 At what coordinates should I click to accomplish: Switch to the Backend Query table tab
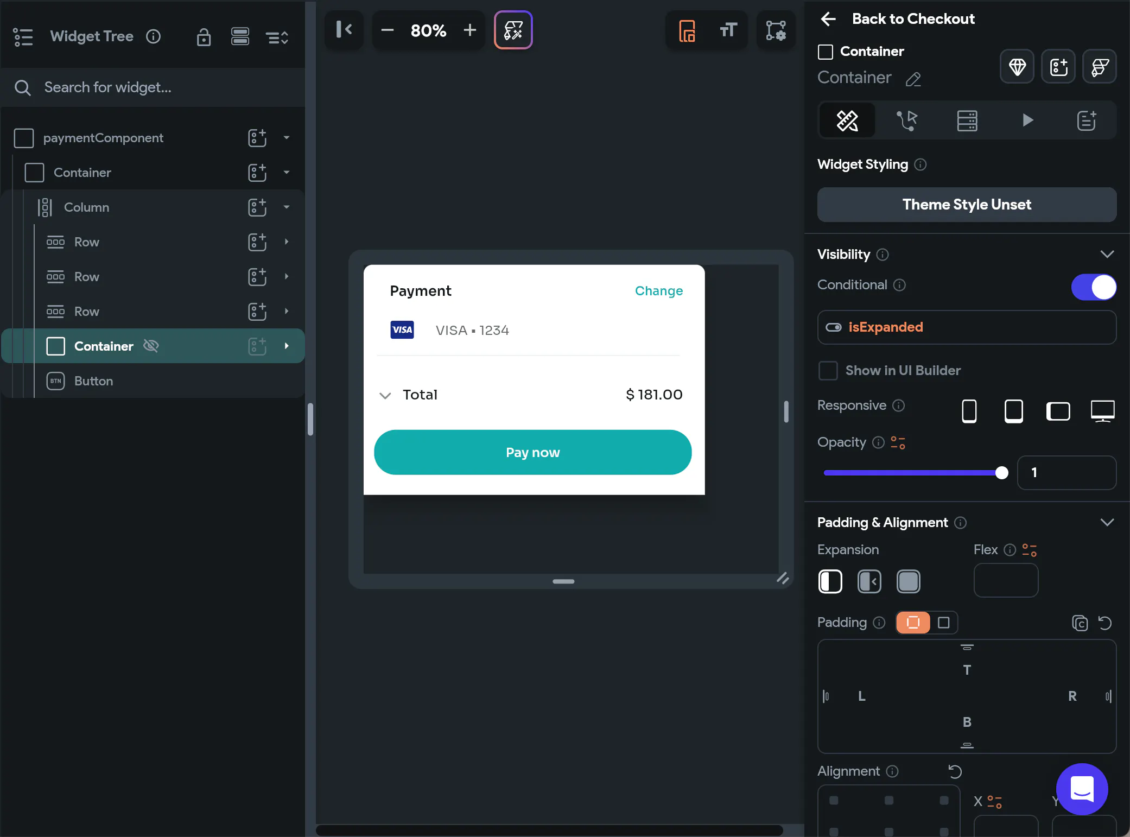[x=967, y=120]
